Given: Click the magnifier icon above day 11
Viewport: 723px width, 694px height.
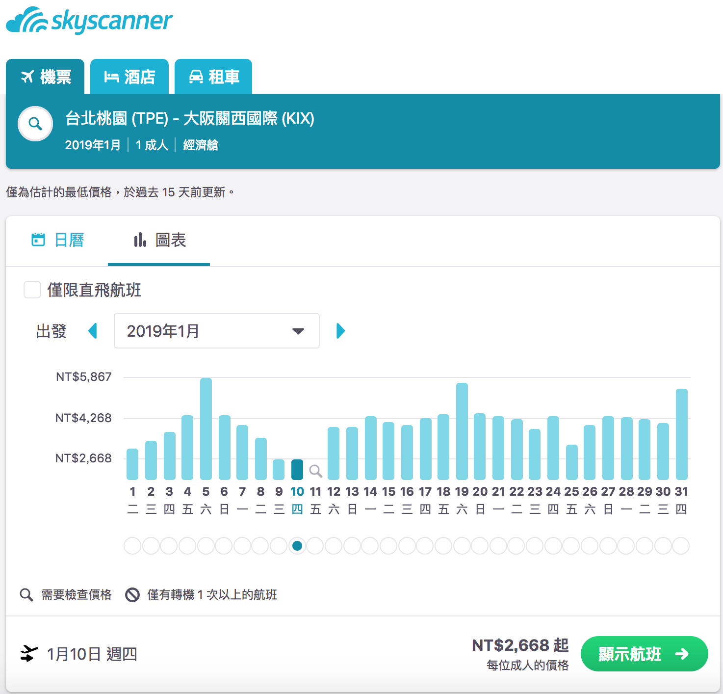Looking at the screenshot, I should 316,471.
